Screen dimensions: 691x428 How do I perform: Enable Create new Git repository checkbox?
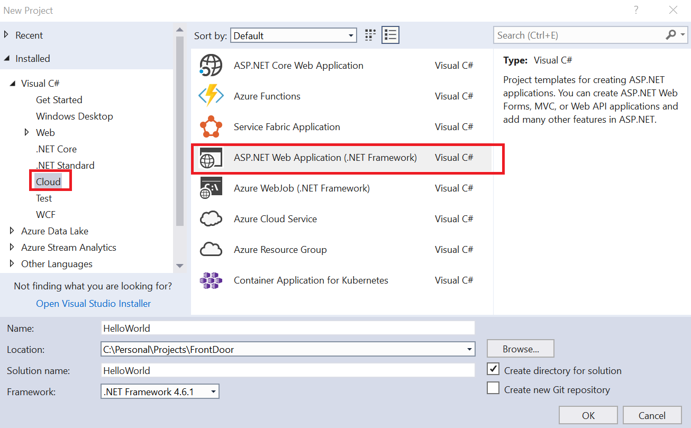point(493,388)
